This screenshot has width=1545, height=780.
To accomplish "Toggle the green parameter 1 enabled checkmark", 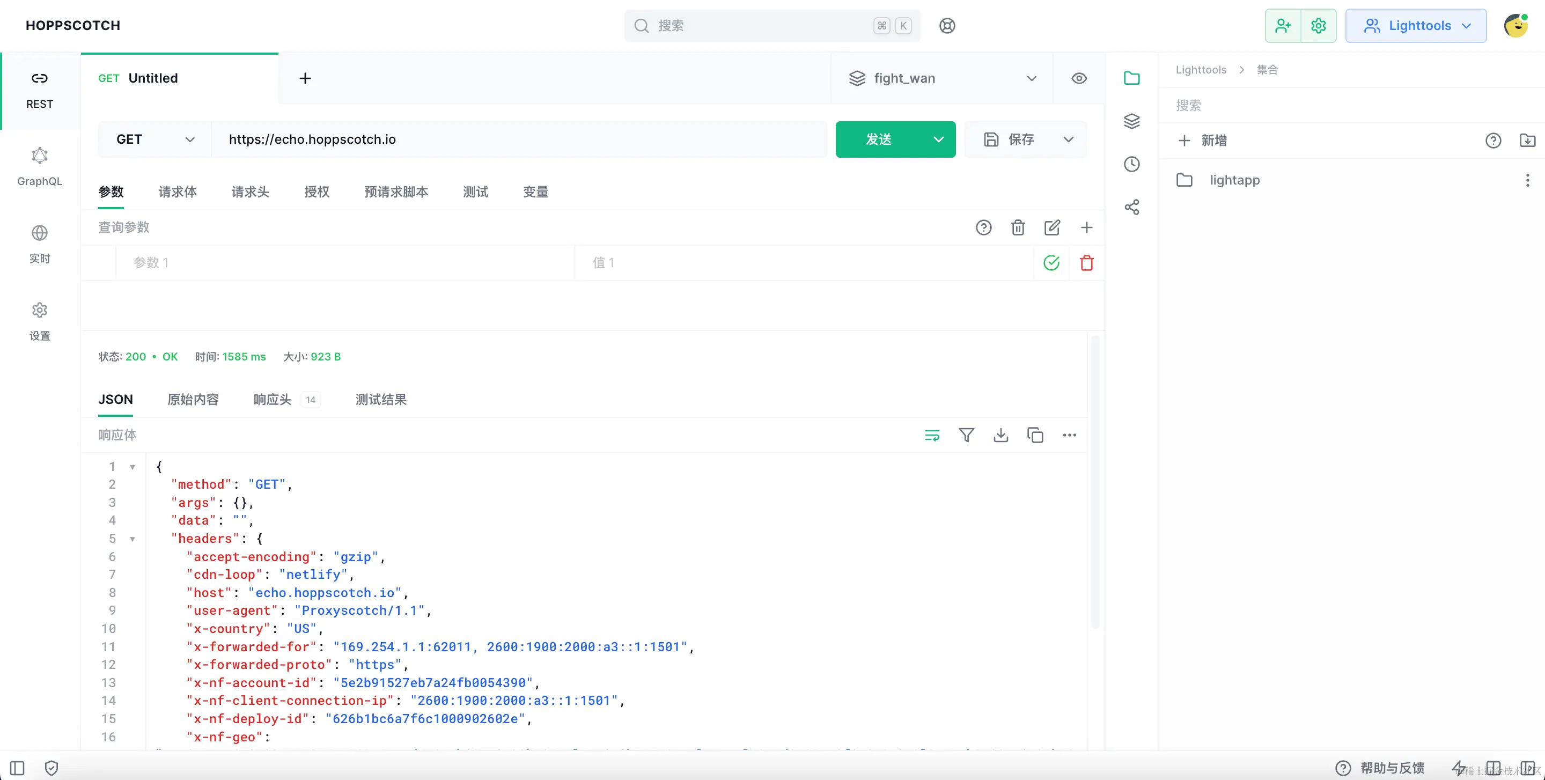I will [1051, 263].
